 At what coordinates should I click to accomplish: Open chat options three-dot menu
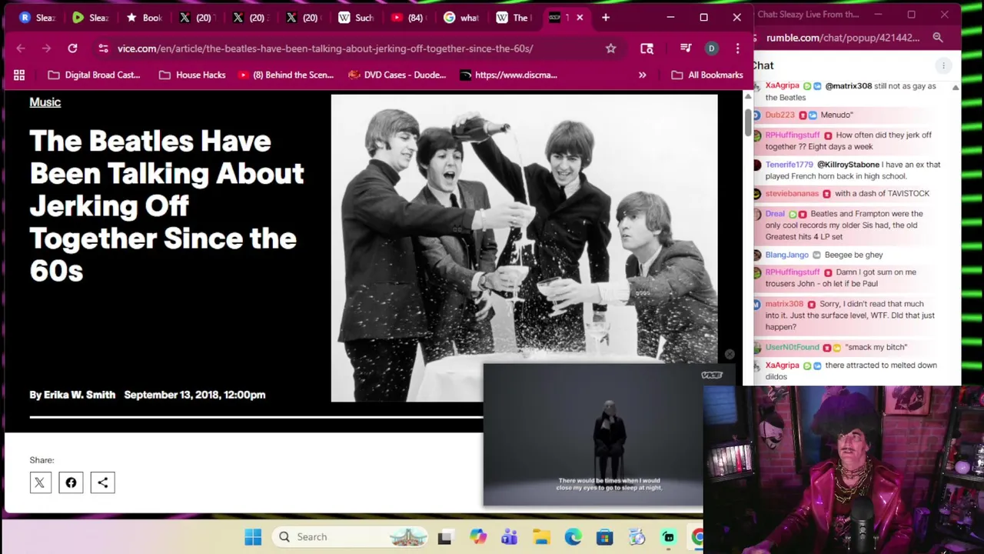[x=943, y=66]
